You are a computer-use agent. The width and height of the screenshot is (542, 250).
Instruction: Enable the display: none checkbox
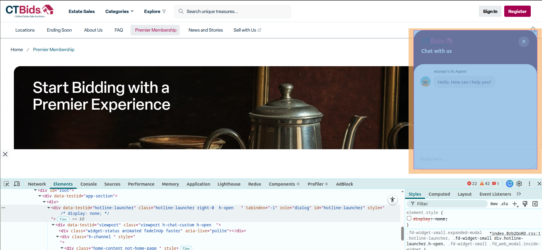(x=409, y=219)
